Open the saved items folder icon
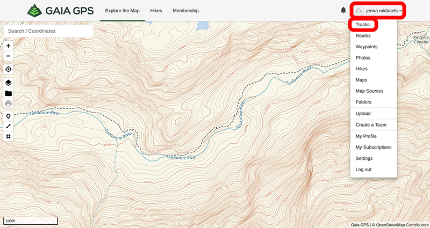Screen dimensions: 430x228 pyautogui.click(x=8, y=93)
